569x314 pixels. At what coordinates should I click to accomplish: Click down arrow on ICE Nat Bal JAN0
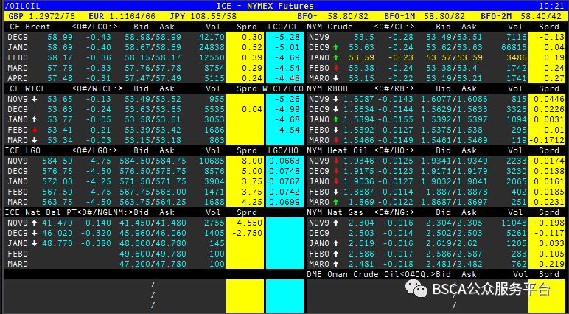[x=34, y=243]
